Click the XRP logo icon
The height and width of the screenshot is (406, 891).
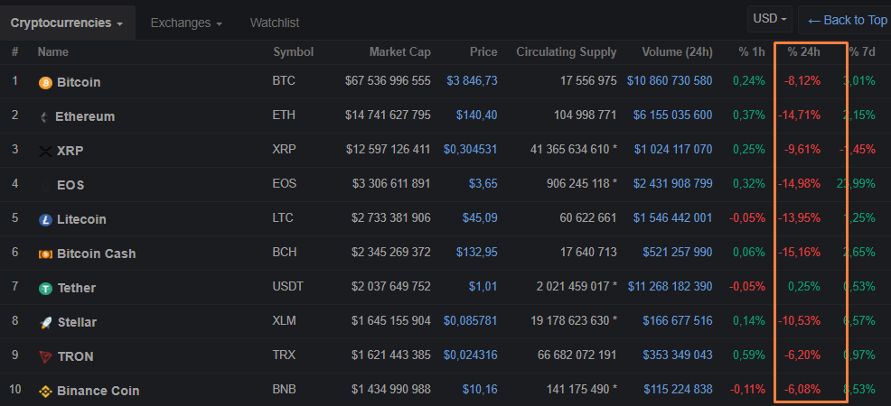tap(45, 151)
